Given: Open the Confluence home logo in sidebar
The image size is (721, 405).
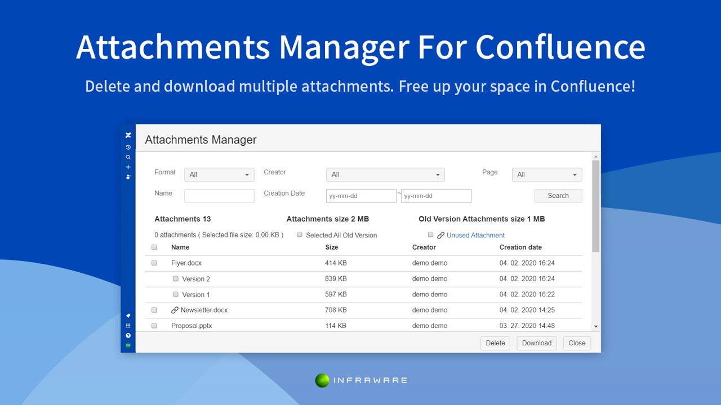Looking at the screenshot, I should coord(128,135).
